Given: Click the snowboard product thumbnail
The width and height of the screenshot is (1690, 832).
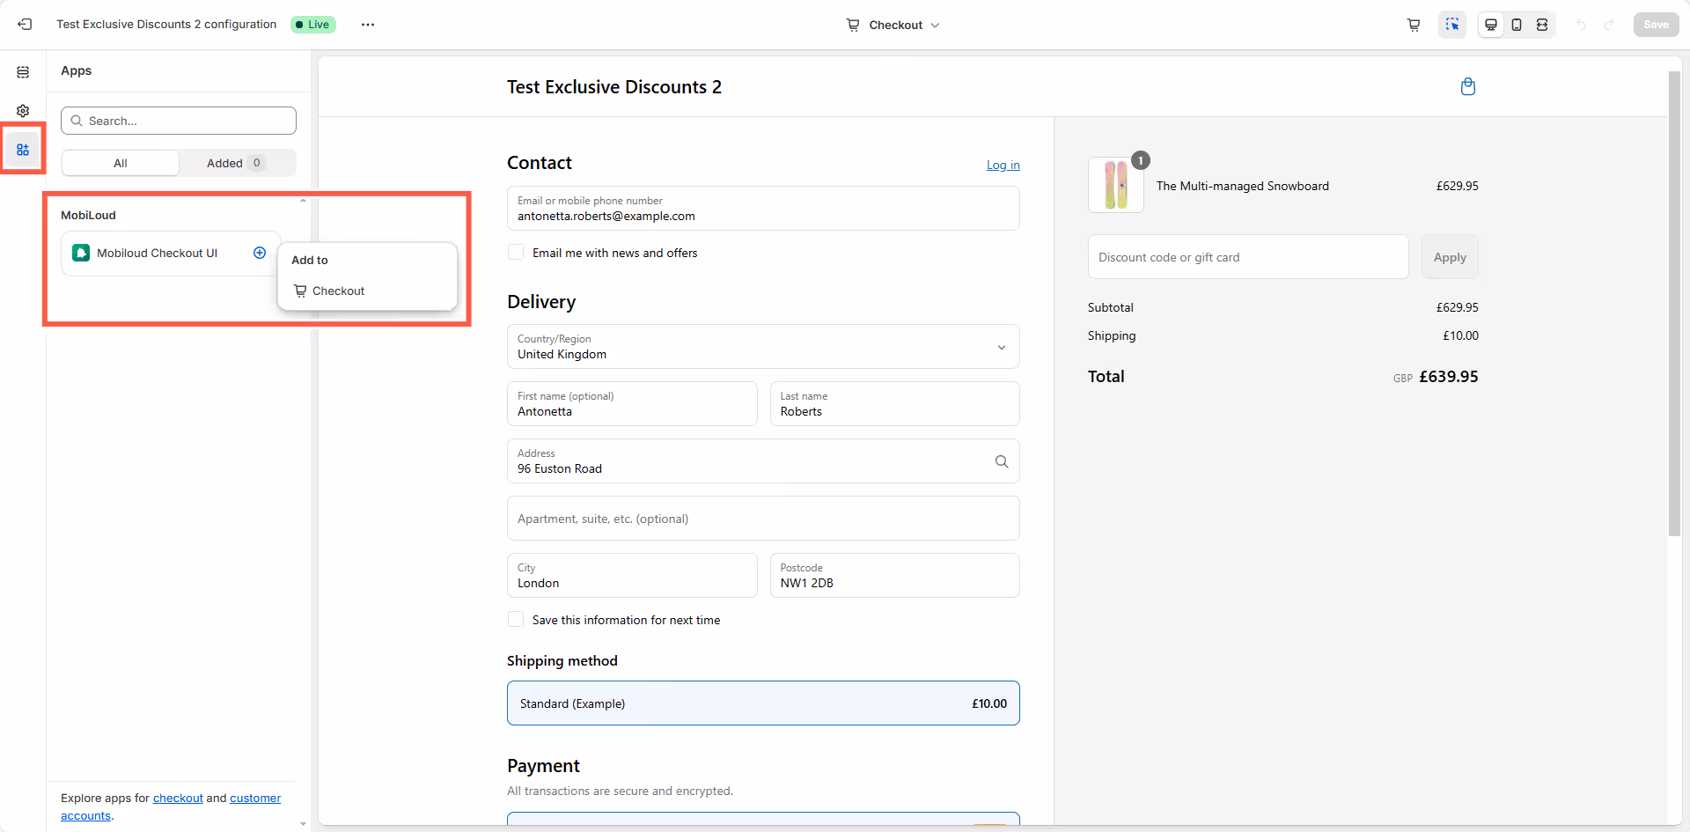Looking at the screenshot, I should (1116, 185).
